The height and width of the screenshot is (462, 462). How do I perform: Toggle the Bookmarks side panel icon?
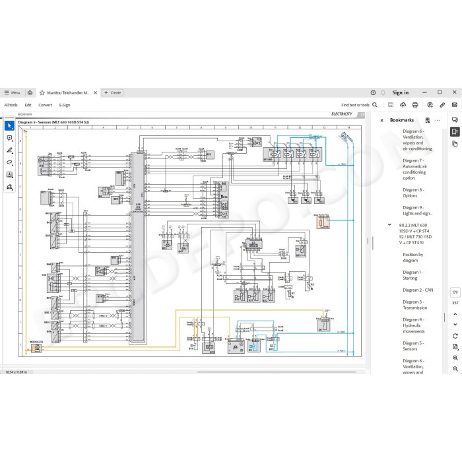coord(455,131)
